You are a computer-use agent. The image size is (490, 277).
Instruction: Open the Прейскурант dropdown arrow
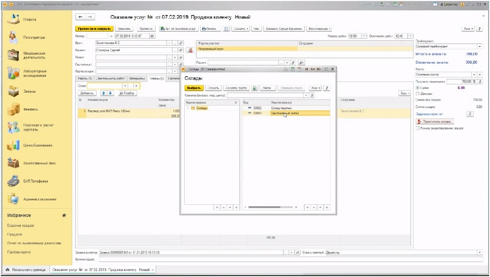[479, 46]
